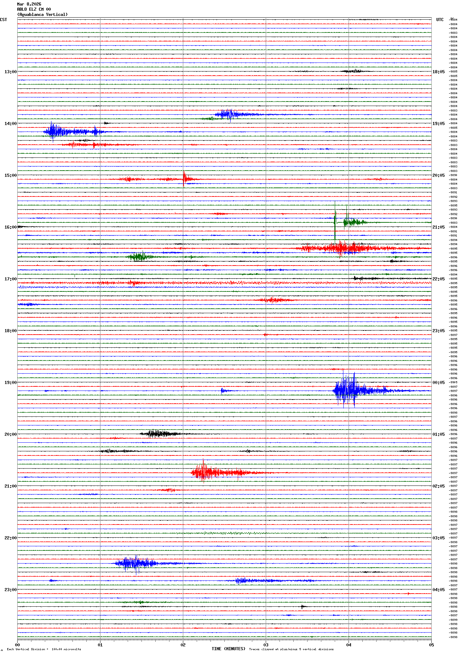Click the Mar 8,2026 date text
Screen dimensions: 459x654
tap(29, 4)
